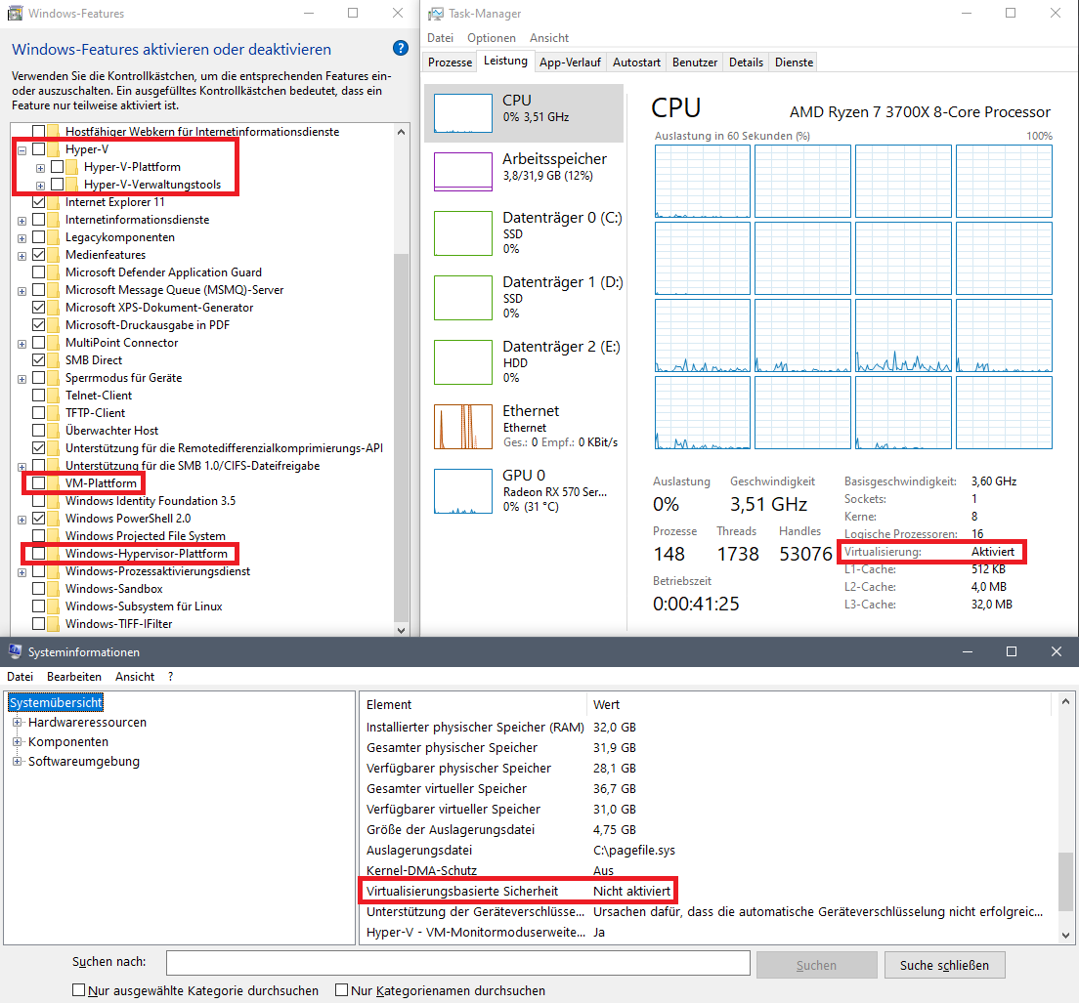
Task: Open Systeminformationen Bearbeiten menu
Action: point(73,677)
